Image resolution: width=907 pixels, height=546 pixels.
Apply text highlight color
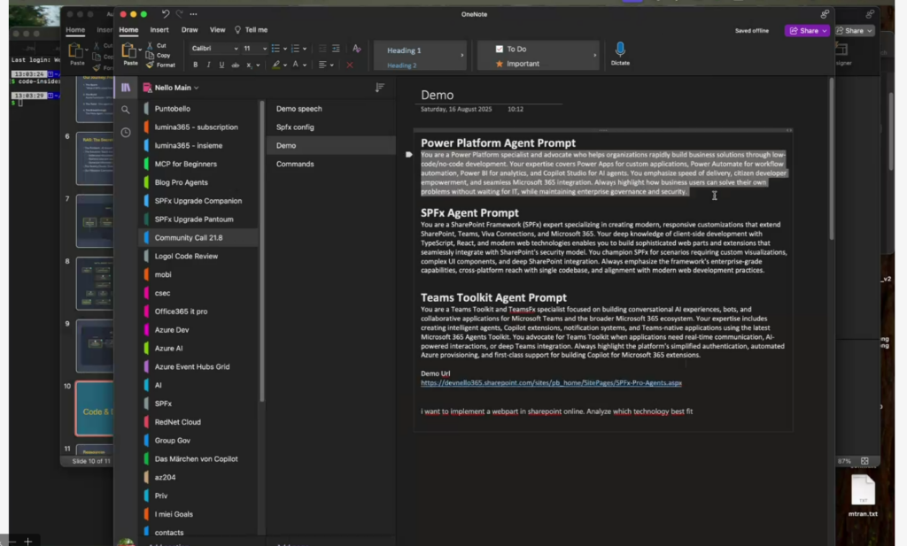[x=276, y=65]
